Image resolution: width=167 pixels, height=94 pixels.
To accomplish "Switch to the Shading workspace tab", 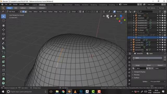I will 77,5.
